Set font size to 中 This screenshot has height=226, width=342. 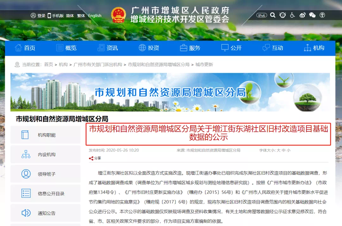[x=283, y=150]
